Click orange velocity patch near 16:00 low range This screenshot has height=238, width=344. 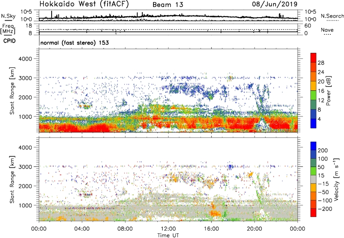(x=215, y=213)
